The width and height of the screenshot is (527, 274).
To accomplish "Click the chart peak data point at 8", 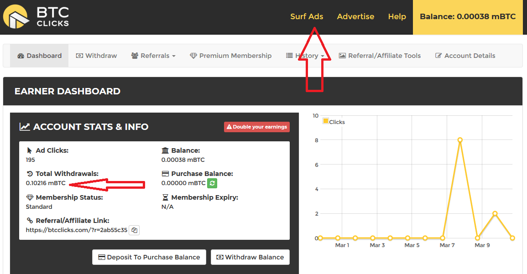I will click(460, 140).
